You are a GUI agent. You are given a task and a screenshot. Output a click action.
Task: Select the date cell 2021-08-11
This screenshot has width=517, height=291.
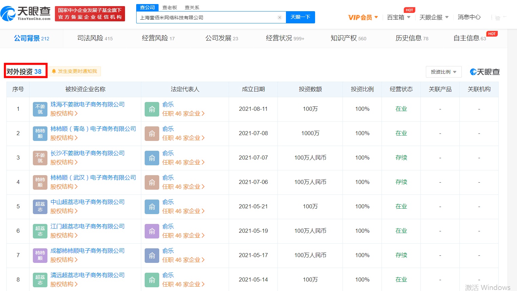point(253,109)
